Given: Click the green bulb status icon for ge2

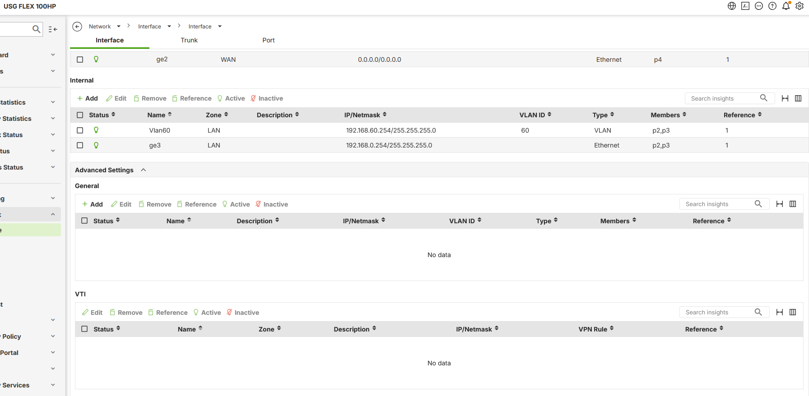Looking at the screenshot, I should click(96, 59).
